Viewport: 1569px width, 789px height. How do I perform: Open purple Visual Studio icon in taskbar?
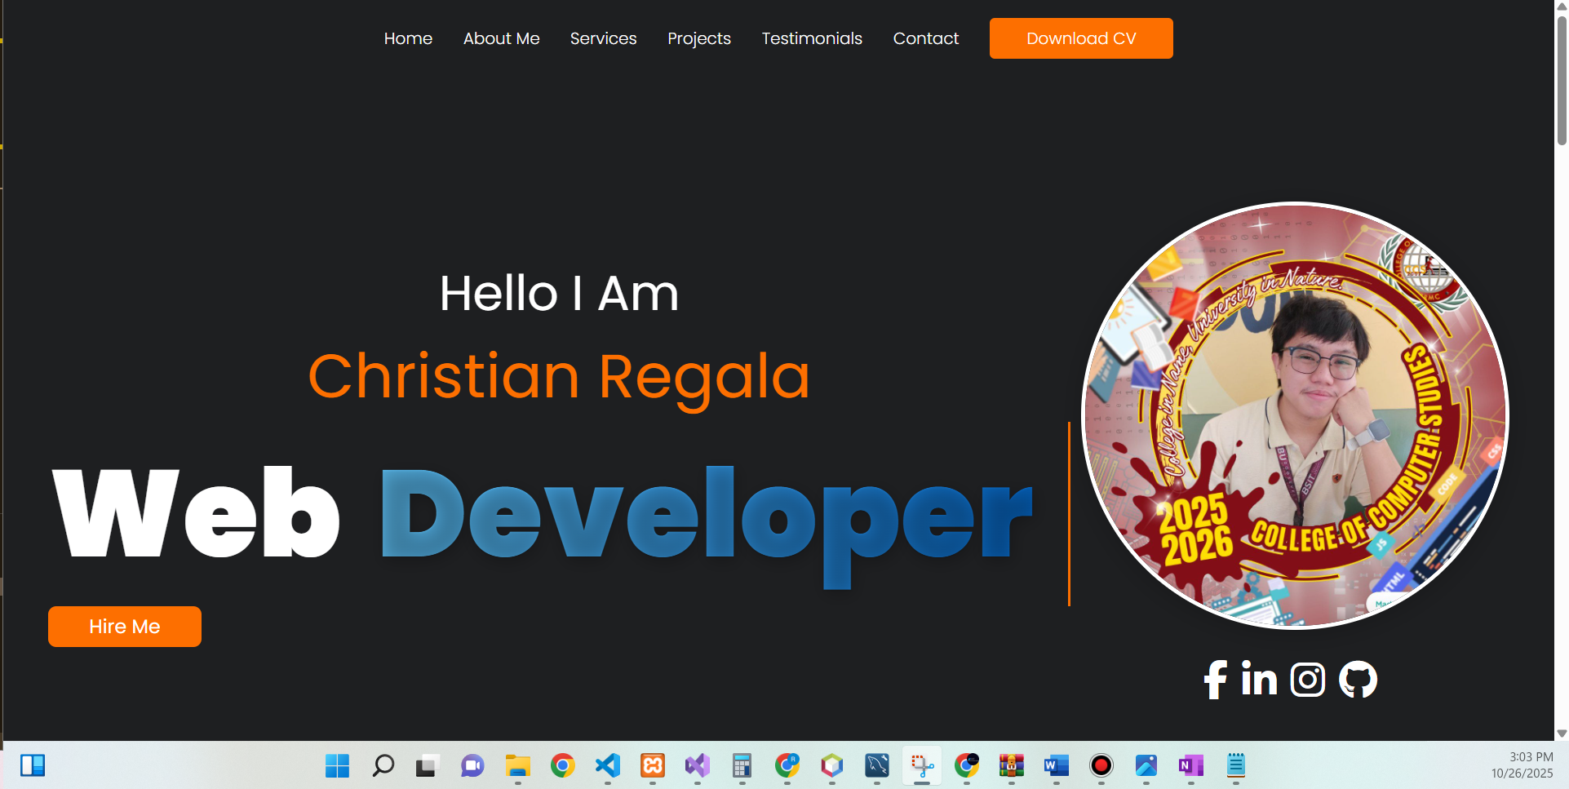[x=698, y=765]
